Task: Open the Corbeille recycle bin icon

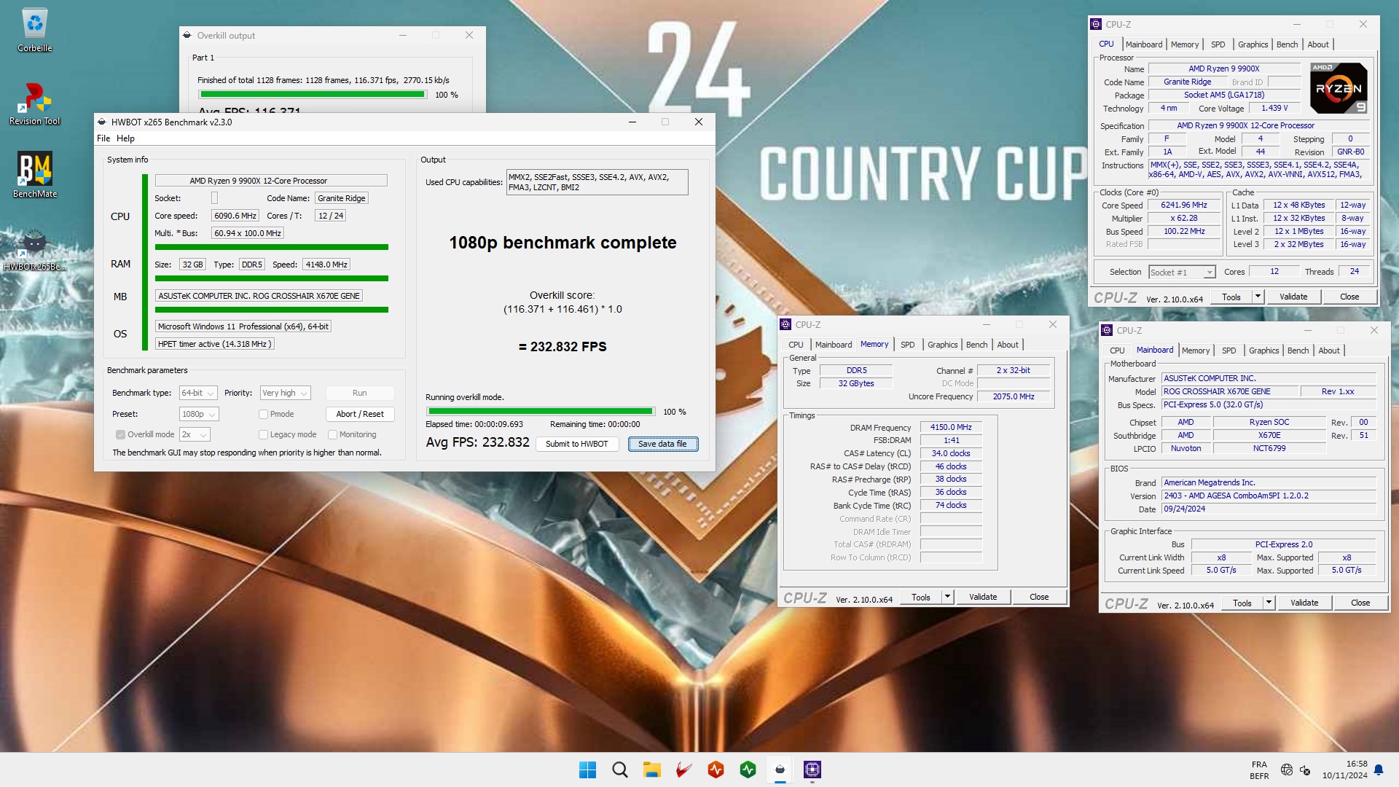Action: pyautogui.click(x=35, y=31)
